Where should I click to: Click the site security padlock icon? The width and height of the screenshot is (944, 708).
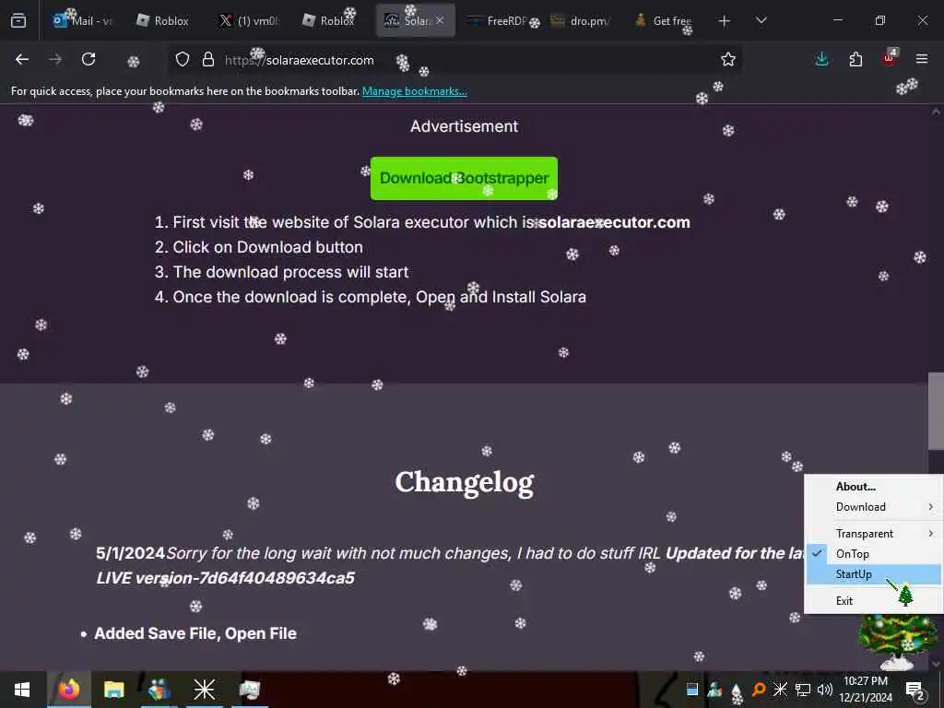pos(208,59)
